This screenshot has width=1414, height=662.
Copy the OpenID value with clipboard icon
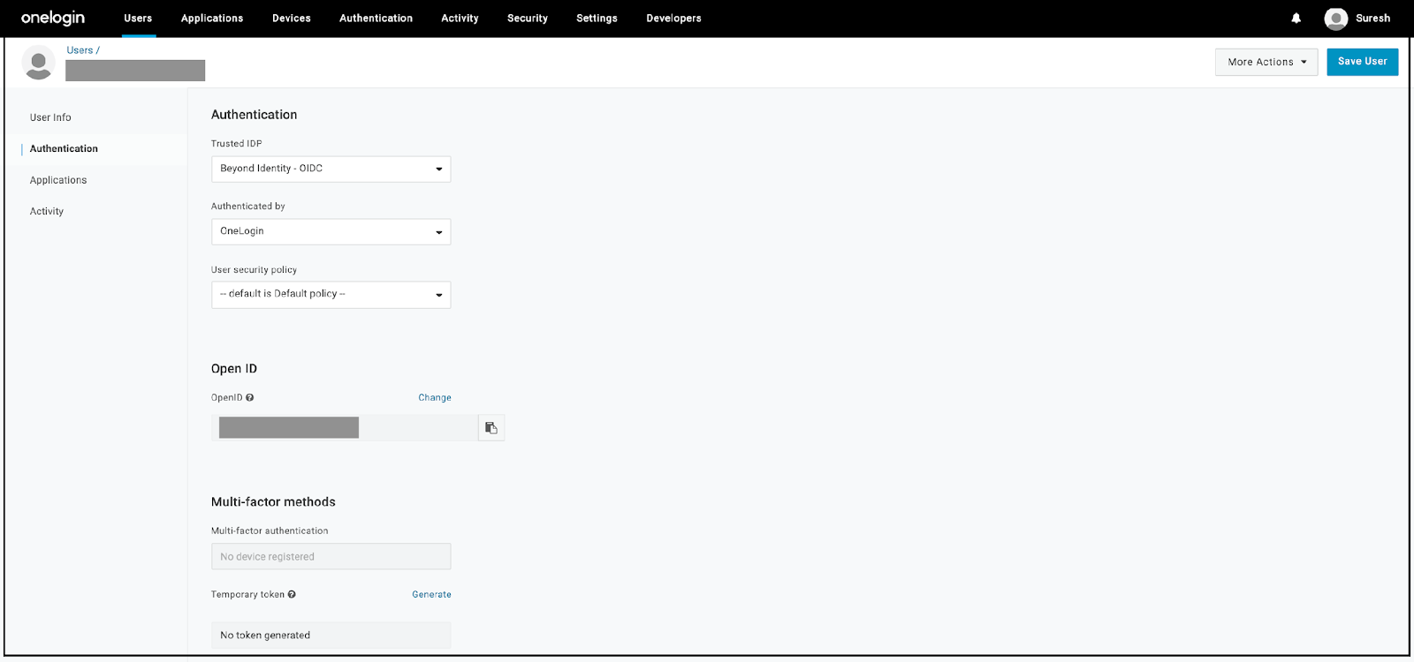(491, 428)
